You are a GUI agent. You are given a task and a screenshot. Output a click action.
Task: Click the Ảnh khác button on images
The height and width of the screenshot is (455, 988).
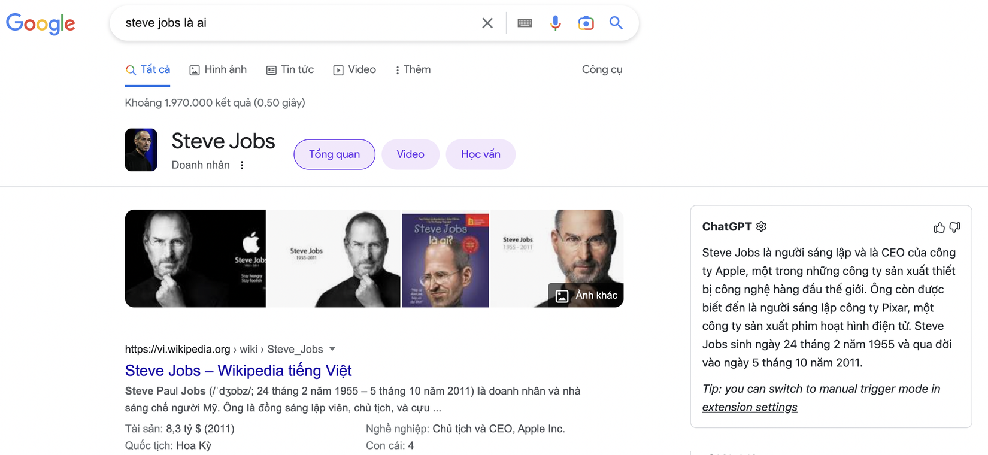pyautogui.click(x=587, y=295)
